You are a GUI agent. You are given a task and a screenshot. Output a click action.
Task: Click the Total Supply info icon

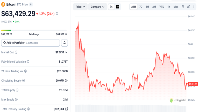(17, 90)
